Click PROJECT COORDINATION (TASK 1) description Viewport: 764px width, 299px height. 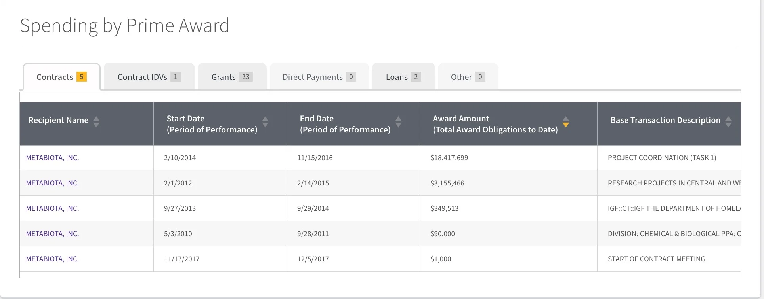pos(662,158)
